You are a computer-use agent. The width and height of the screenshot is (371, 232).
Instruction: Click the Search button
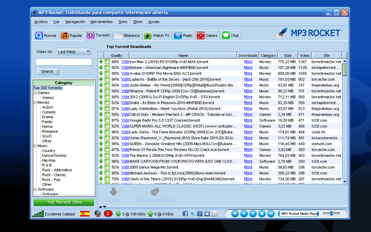pos(47,72)
